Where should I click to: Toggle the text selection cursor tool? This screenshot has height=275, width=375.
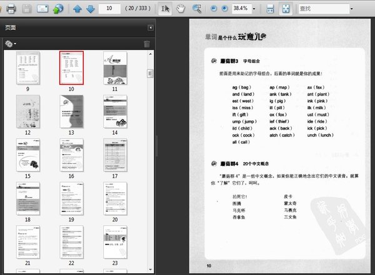pyautogui.click(x=165, y=9)
